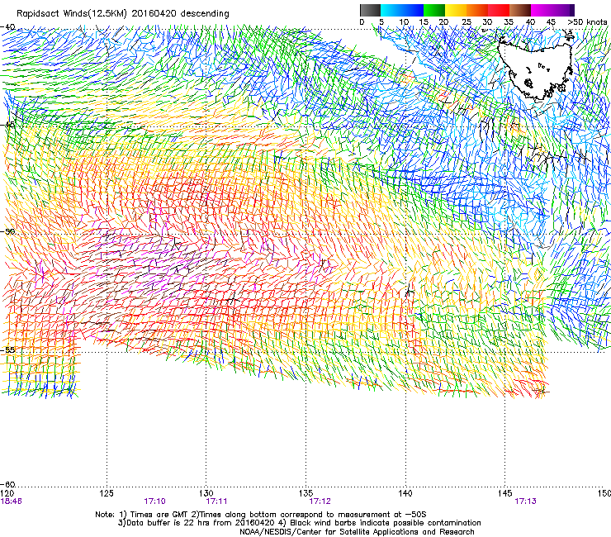Click the magenta 40-45 knots legend swatch
Image resolution: width=611 pixels, height=537 pixels.
tap(542, 10)
